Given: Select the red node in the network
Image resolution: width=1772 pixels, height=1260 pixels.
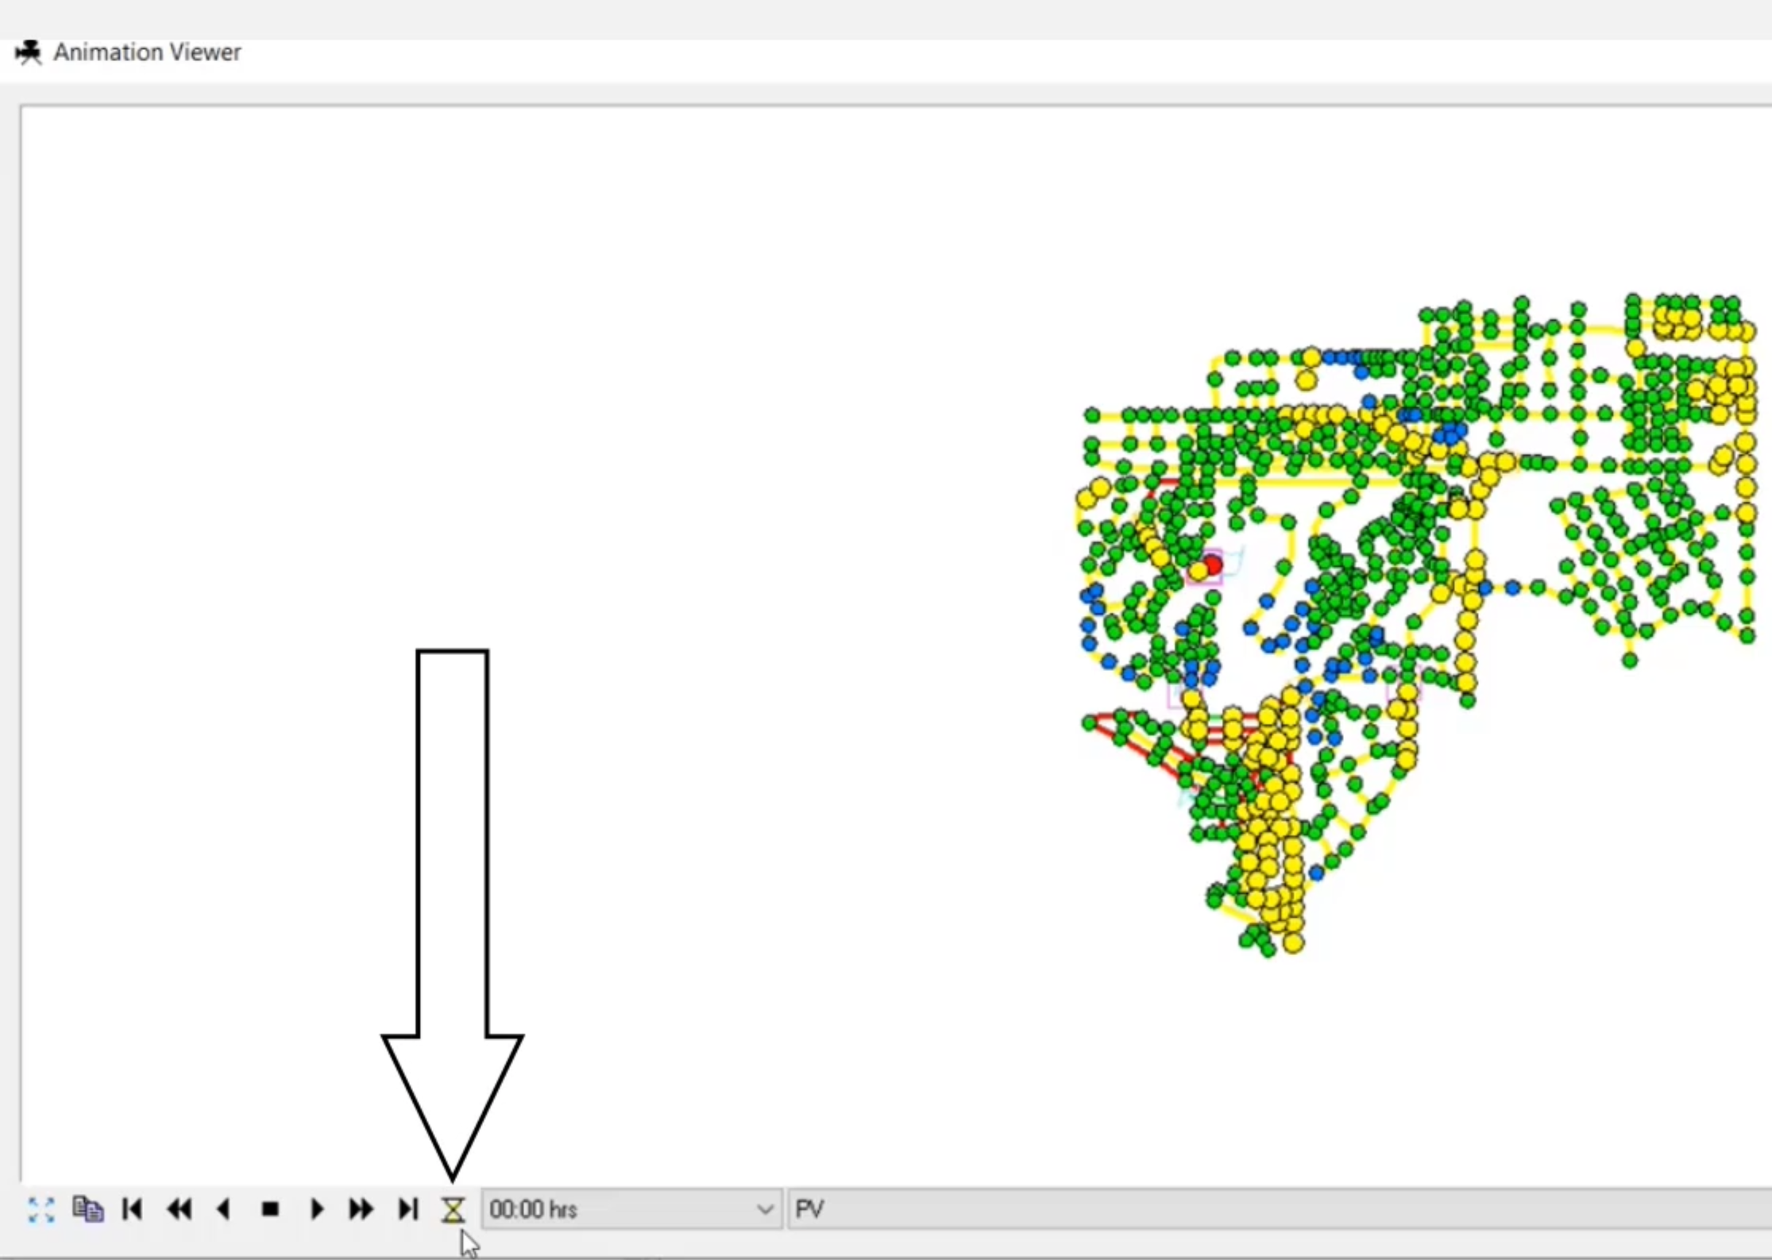Looking at the screenshot, I should [x=1212, y=565].
